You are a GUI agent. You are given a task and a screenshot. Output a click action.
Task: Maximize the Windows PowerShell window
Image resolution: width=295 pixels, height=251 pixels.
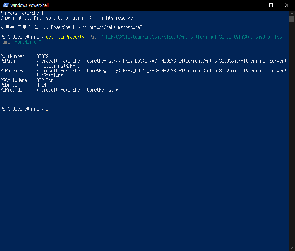pyautogui.click(x=271, y=5)
